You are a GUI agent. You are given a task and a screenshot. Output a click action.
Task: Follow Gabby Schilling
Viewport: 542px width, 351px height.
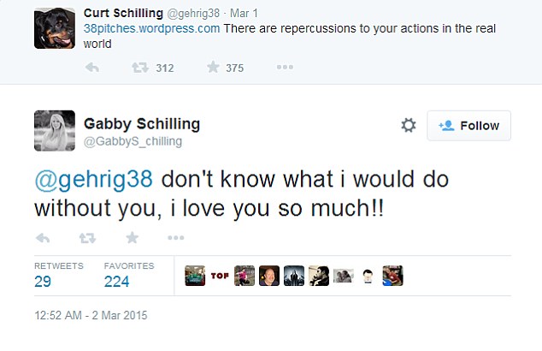(x=468, y=126)
